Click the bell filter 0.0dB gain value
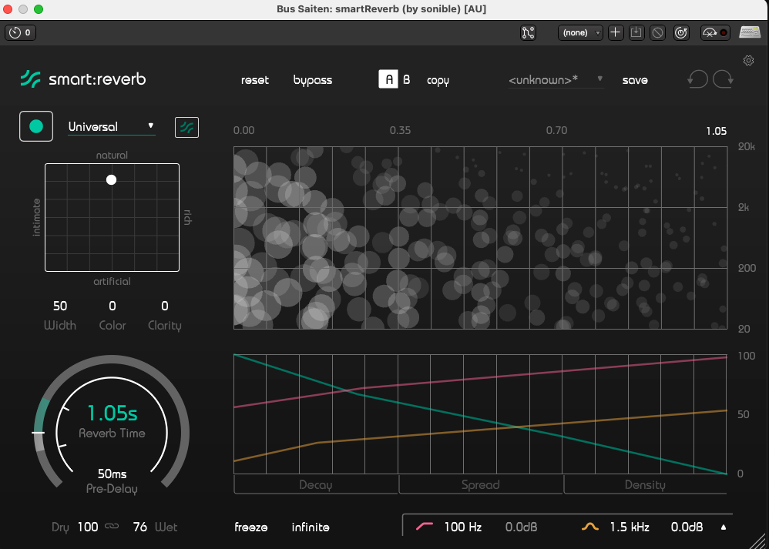Image resolution: width=769 pixels, height=549 pixels. point(687,527)
